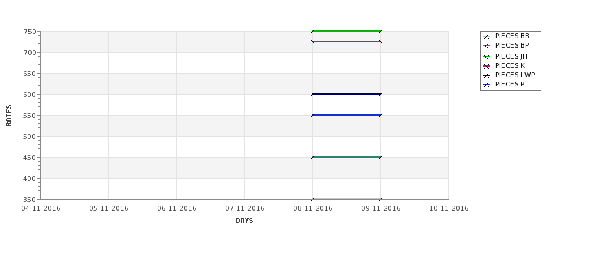The width and height of the screenshot is (603, 265).
Task: Click the 725 magenta point on 08-11-2016
Action: click(313, 41)
